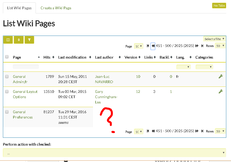
Task: Tick the select-all checkbox in header
Action: 7,57
